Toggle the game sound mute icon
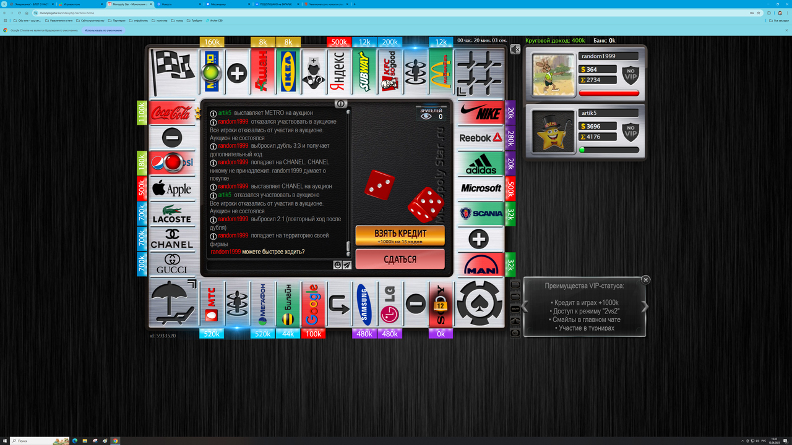 [515, 49]
